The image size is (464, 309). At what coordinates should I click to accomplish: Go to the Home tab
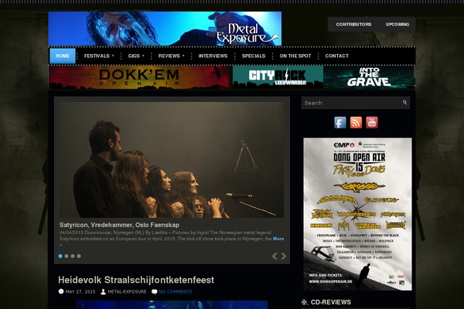pyautogui.click(x=63, y=56)
